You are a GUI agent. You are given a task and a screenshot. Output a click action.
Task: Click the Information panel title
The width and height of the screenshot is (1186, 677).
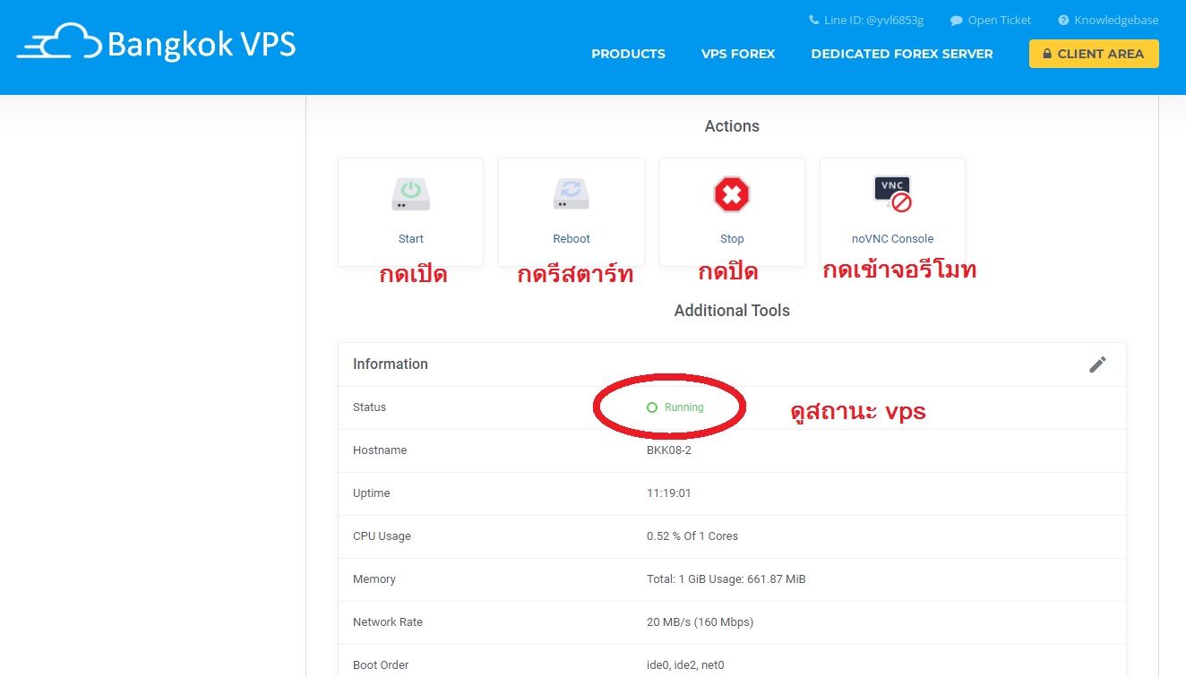(391, 364)
